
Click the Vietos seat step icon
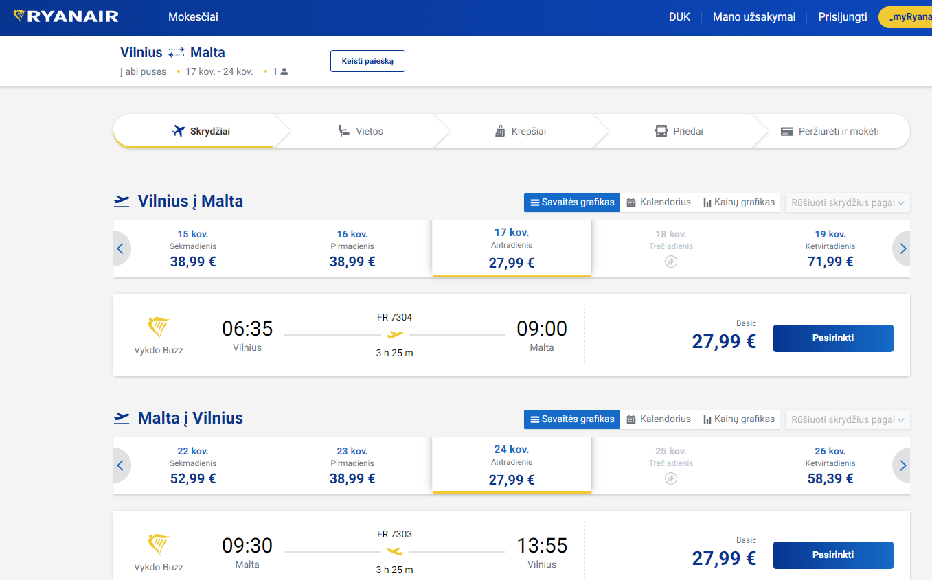pyautogui.click(x=344, y=131)
